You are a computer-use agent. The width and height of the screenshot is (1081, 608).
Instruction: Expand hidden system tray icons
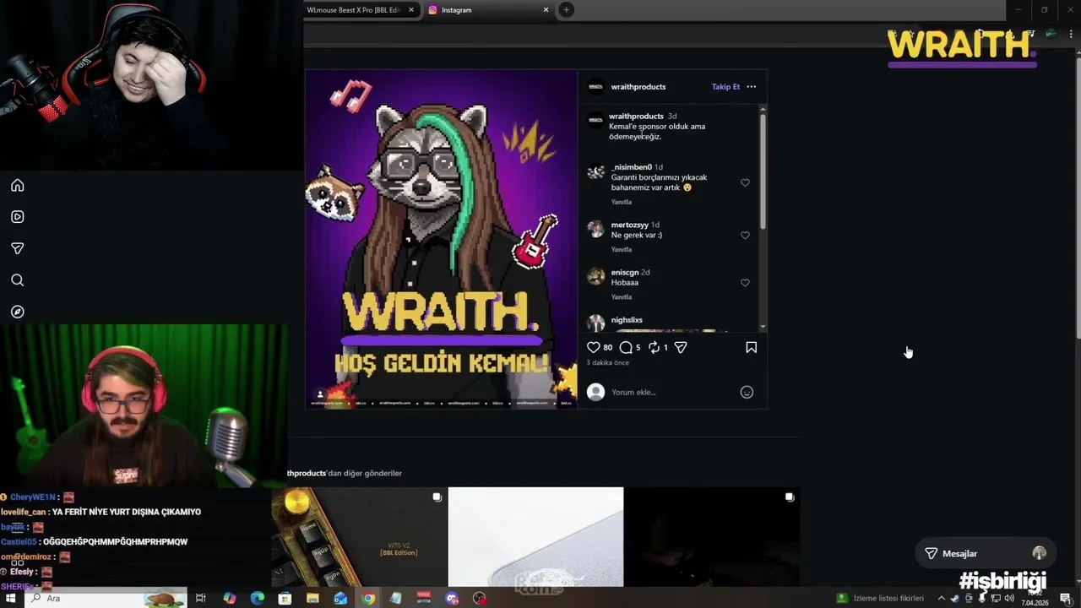tap(942, 598)
